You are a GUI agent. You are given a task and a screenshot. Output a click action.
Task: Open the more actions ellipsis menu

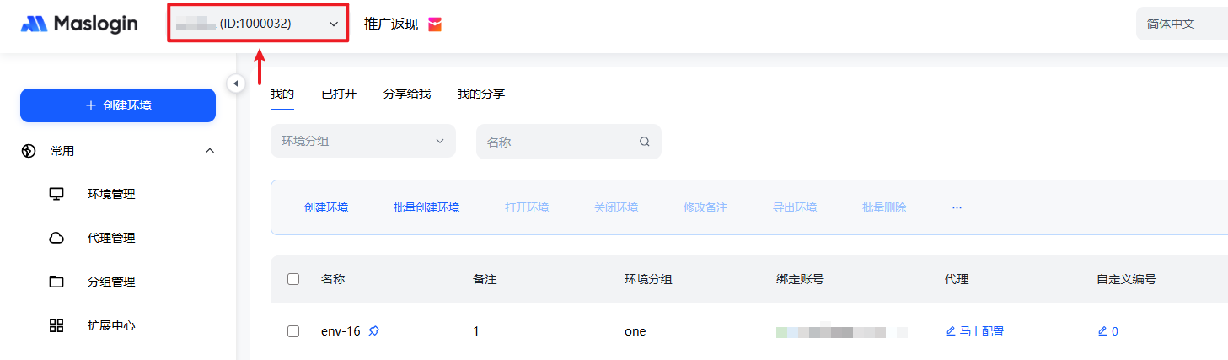(x=957, y=207)
